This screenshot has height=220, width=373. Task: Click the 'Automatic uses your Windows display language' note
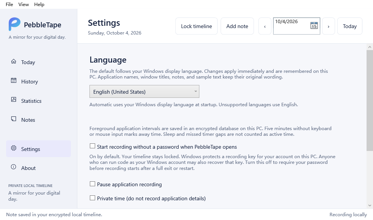(x=194, y=105)
